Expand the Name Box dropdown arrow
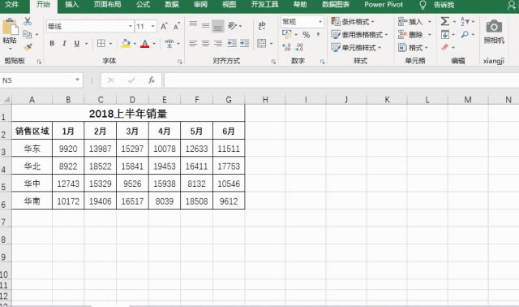 click(77, 80)
